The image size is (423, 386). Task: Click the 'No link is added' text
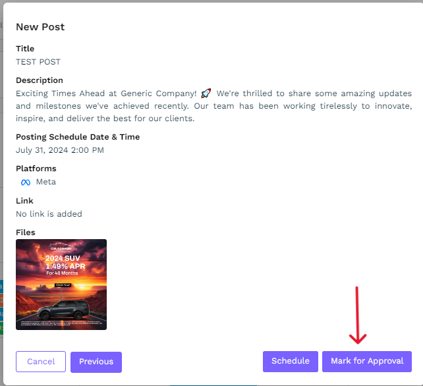click(x=49, y=214)
